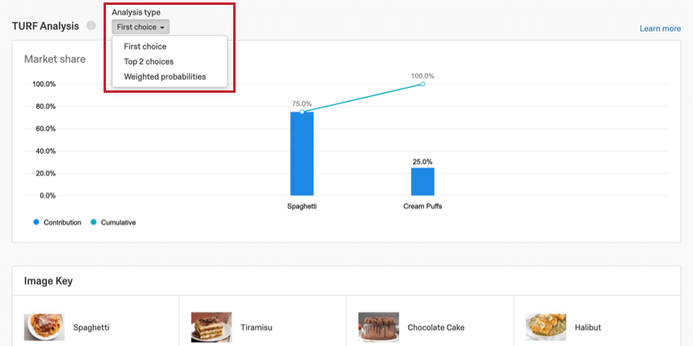Click the Chocolate Cake label in Image Key
This screenshot has height=346, width=693.
(436, 327)
